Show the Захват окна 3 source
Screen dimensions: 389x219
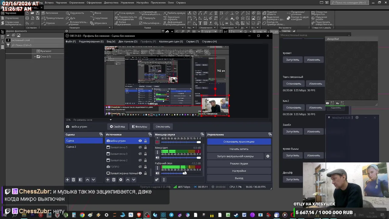(140, 154)
